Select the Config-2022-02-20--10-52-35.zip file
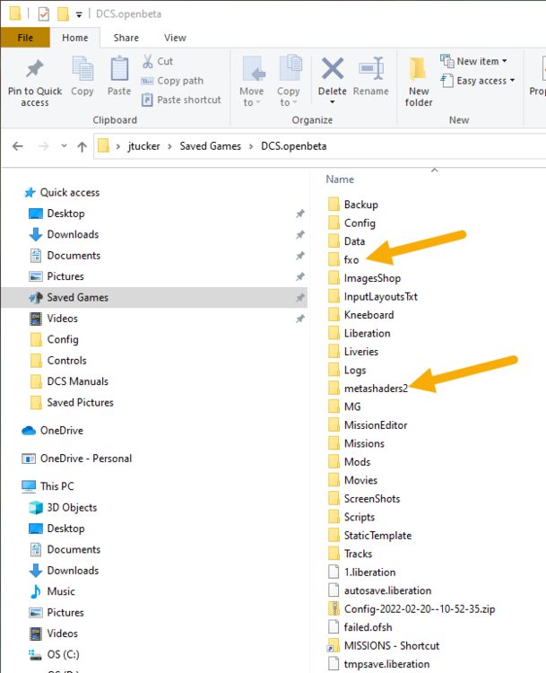Viewport: 546px width, 673px height. coord(420,609)
